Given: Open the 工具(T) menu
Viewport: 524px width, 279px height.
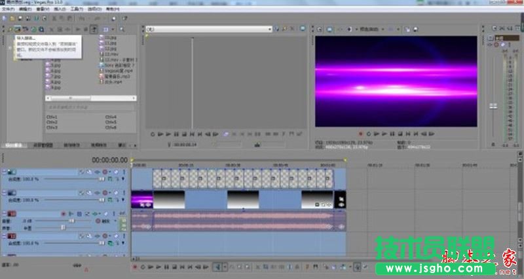Looking at the screenshot, I should coord(77,9).
